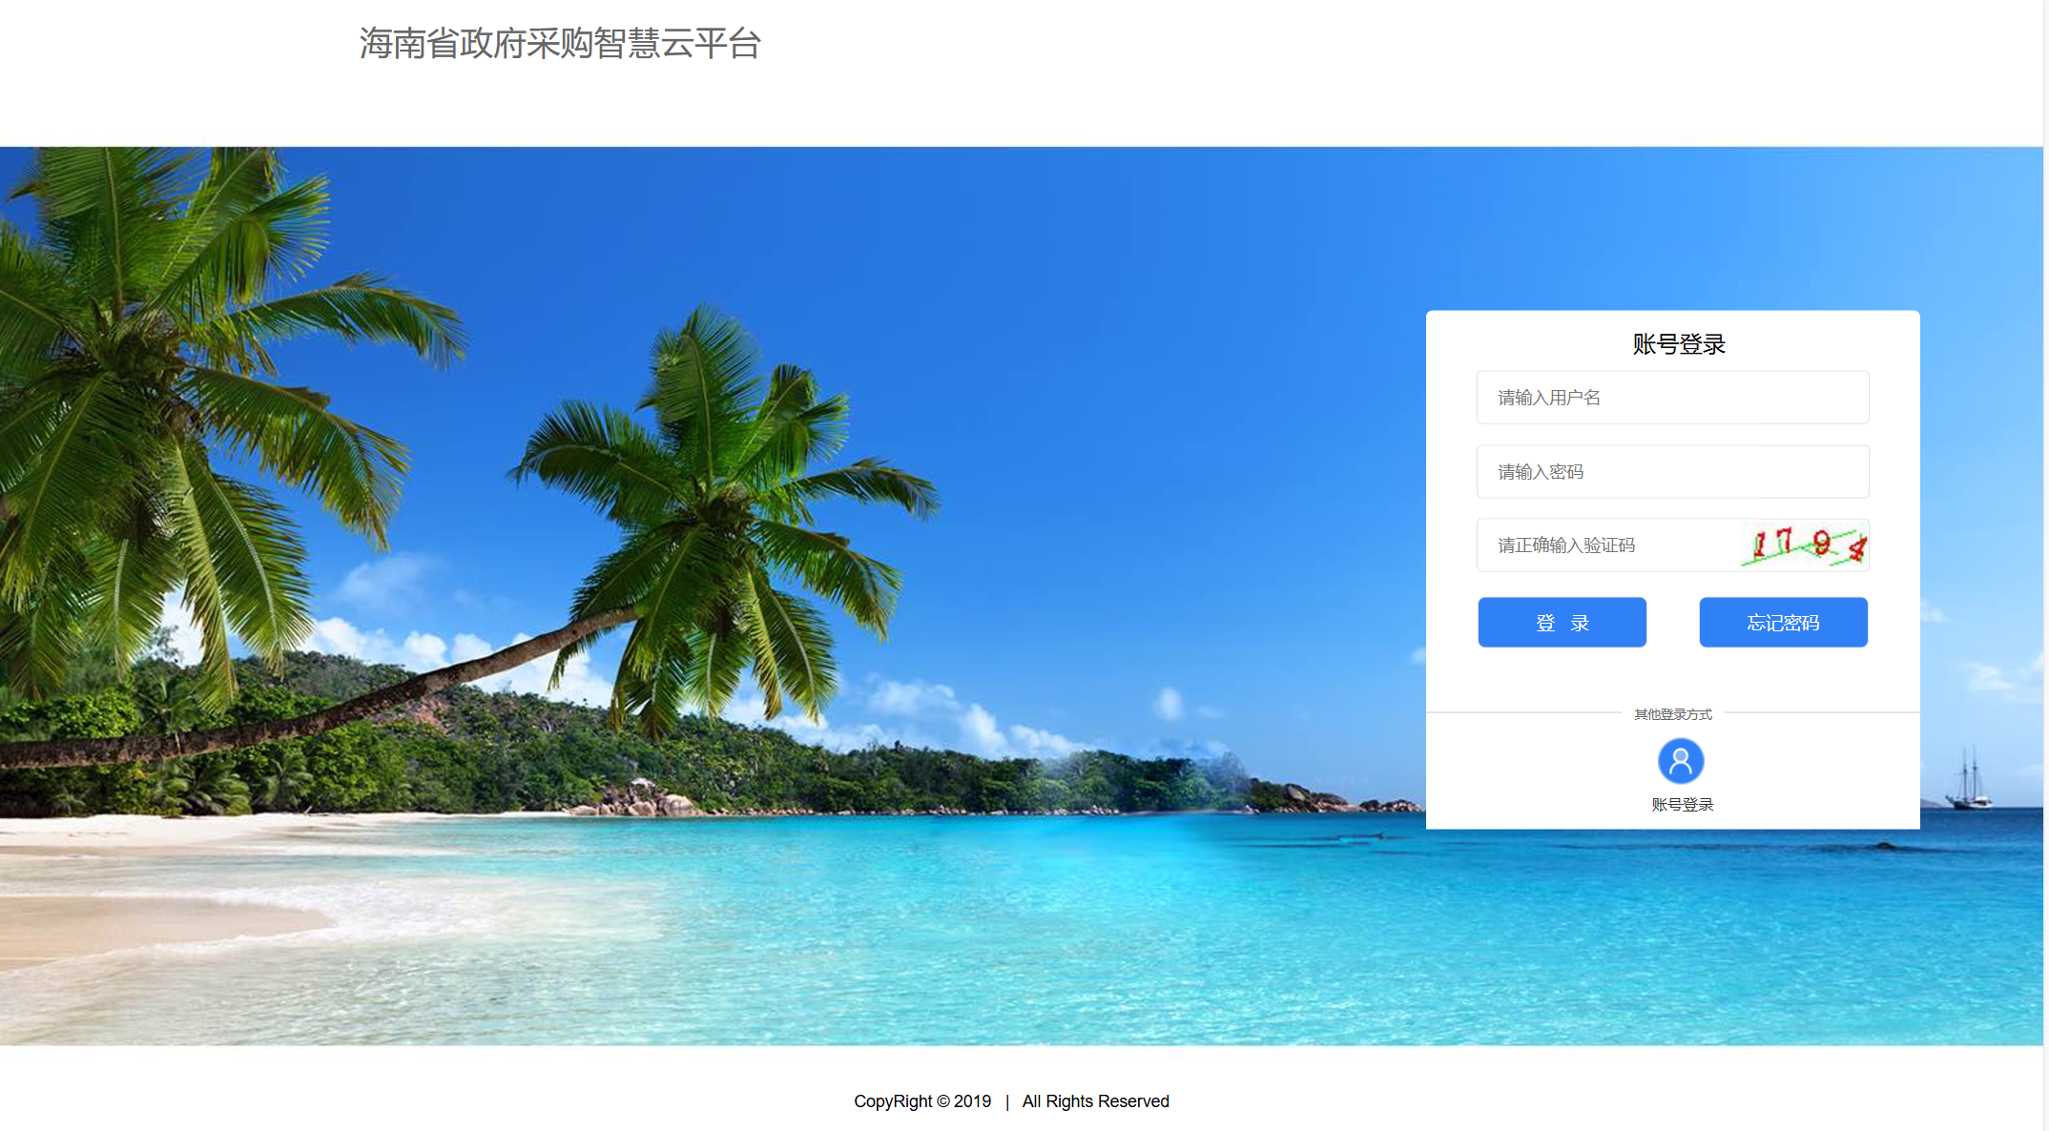Click the footer separator bar before All Rights
The image size is (2049, 1131).
point(1007,1101)
